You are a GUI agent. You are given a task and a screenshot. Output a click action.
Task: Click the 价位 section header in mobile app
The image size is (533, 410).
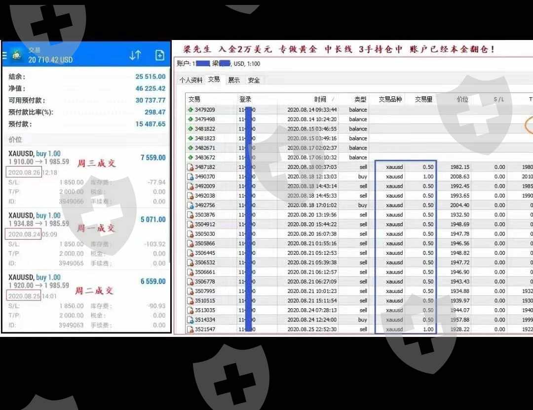click(86, 139)
